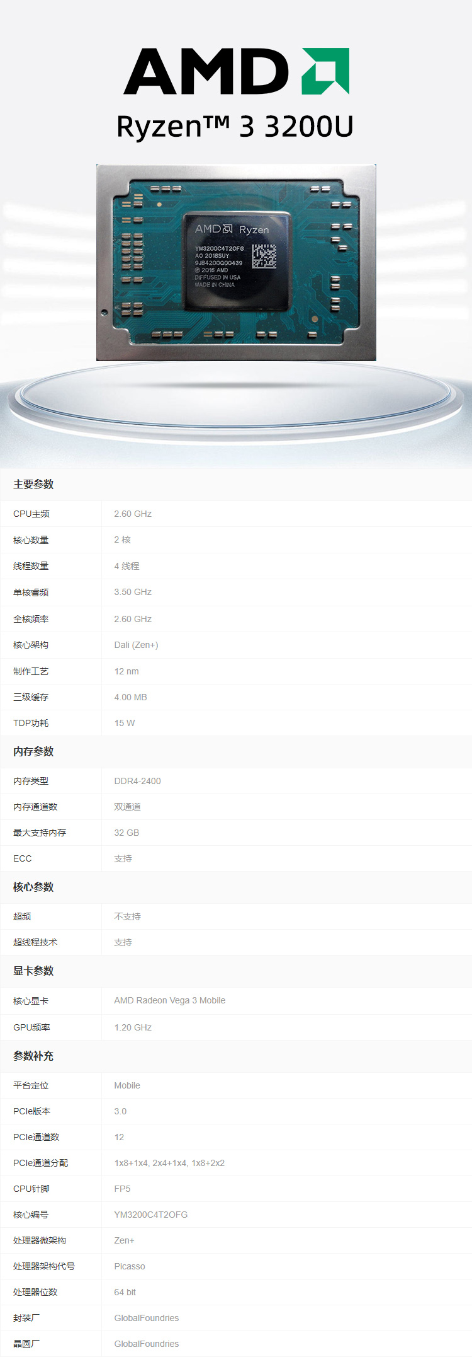Click the '3.50 GHz' single-core boost value
The width and height of the screenshot is (472, 1357).
133,592
